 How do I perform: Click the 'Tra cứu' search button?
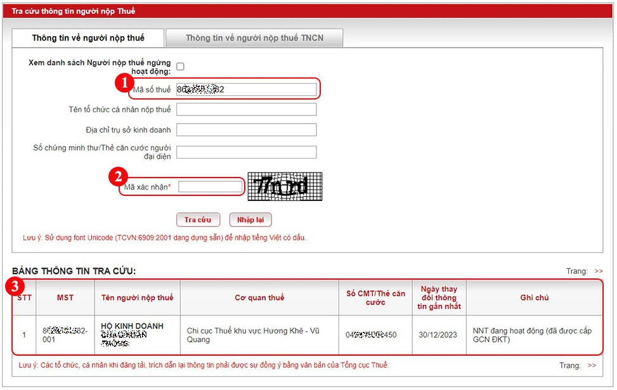click(198, 219)
